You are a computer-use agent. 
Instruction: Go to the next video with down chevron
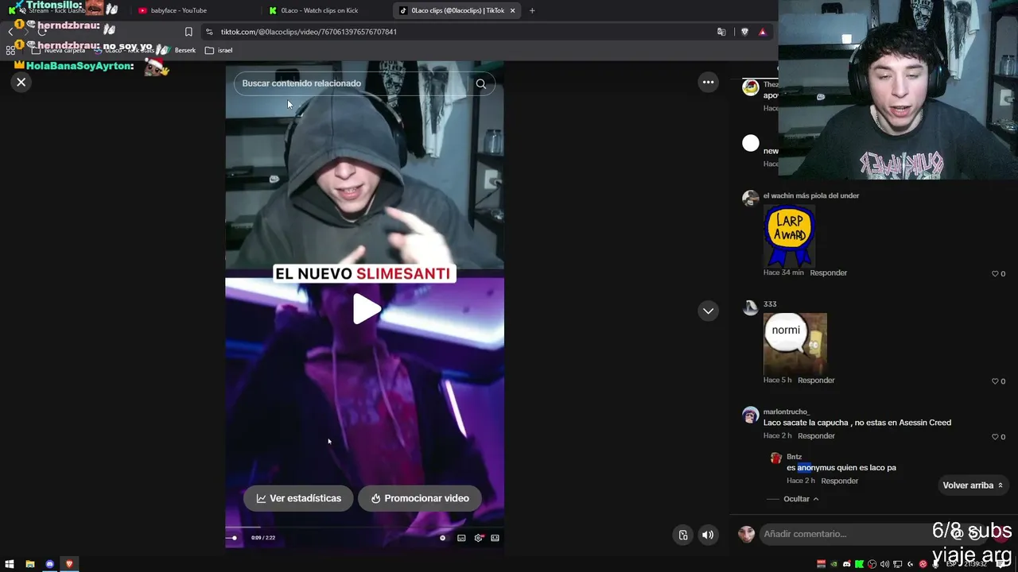click(708, 311)
